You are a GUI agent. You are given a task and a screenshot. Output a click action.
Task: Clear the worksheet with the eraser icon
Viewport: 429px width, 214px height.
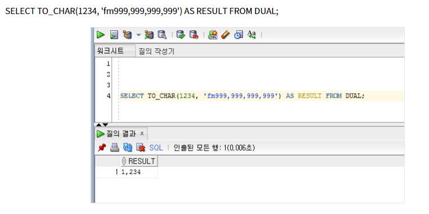click(225, 35)
